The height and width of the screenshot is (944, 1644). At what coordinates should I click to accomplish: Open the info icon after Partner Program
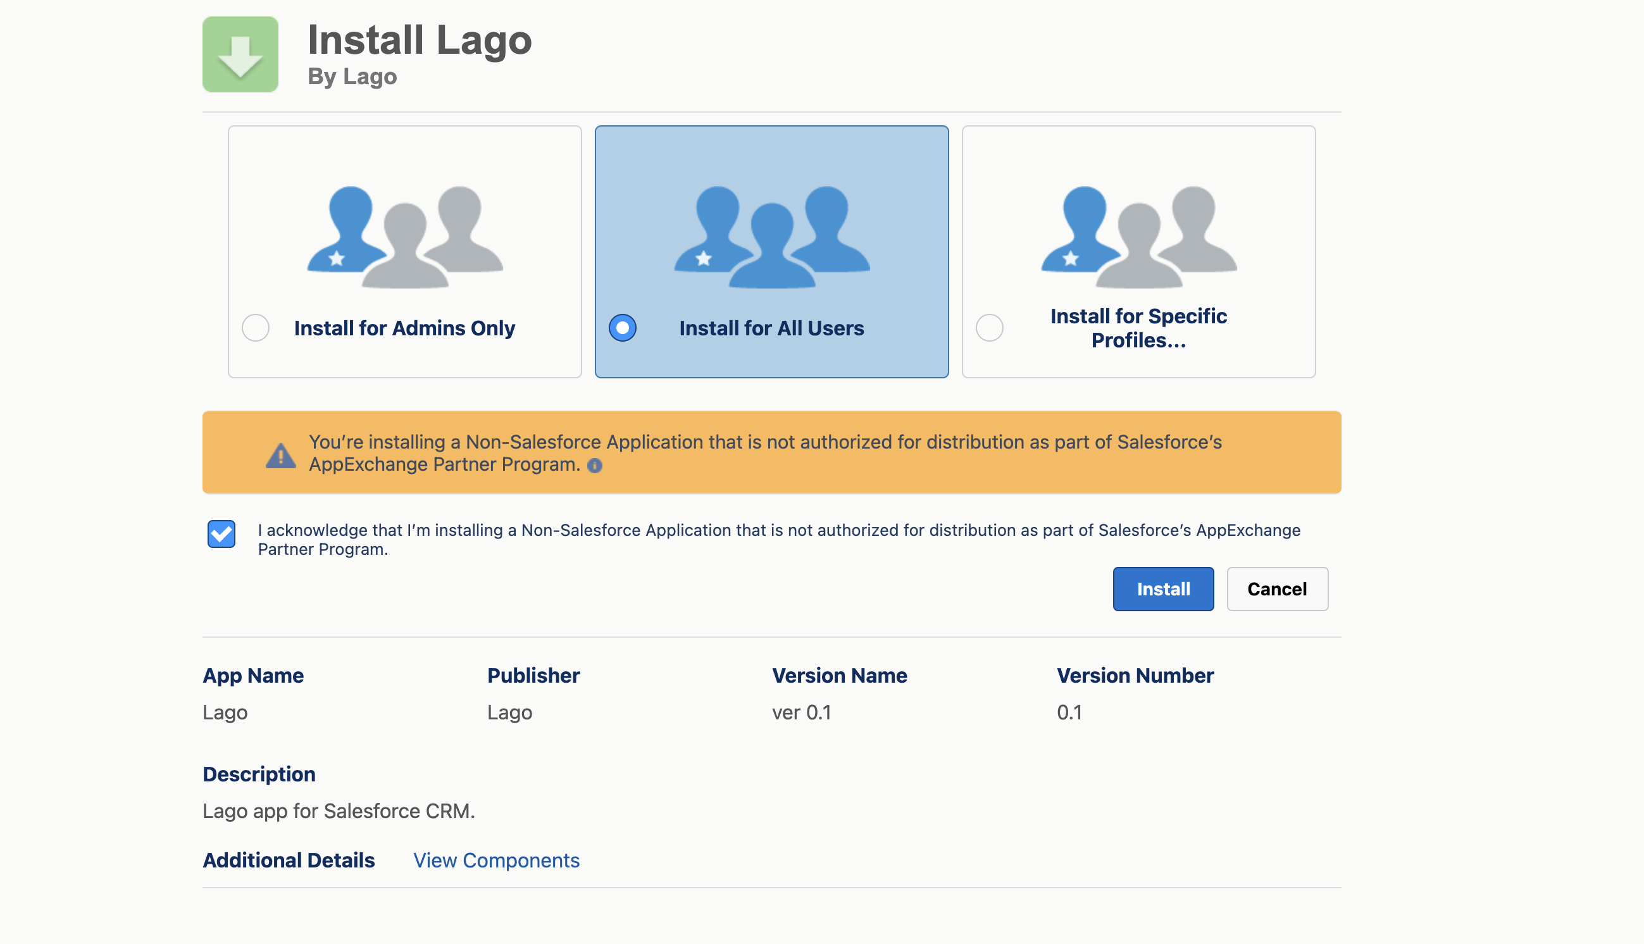(x=594, y=466)
